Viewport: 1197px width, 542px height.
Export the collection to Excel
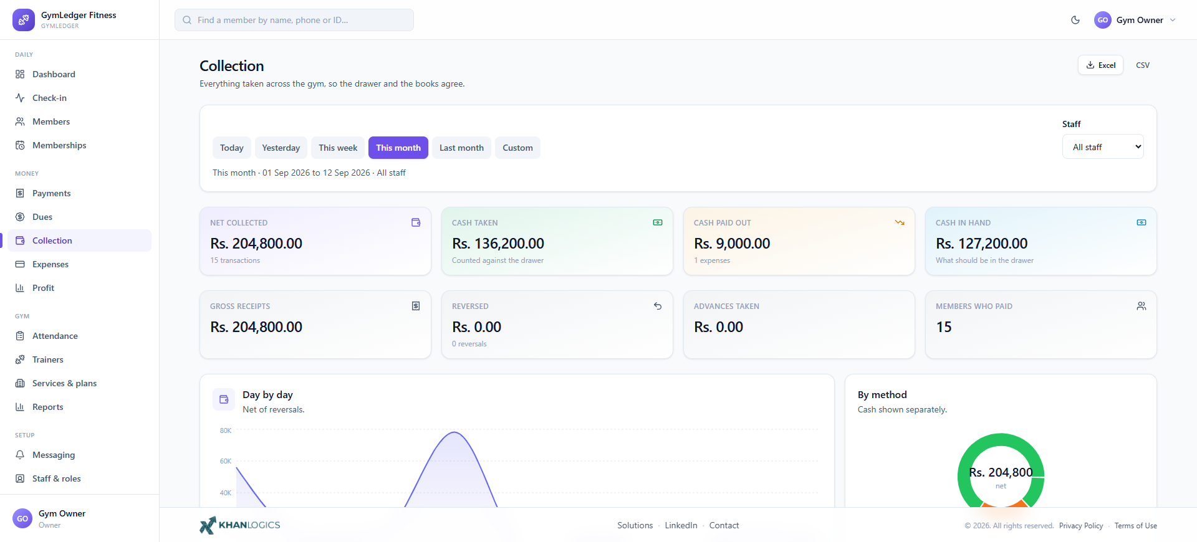click(1101, 65)
